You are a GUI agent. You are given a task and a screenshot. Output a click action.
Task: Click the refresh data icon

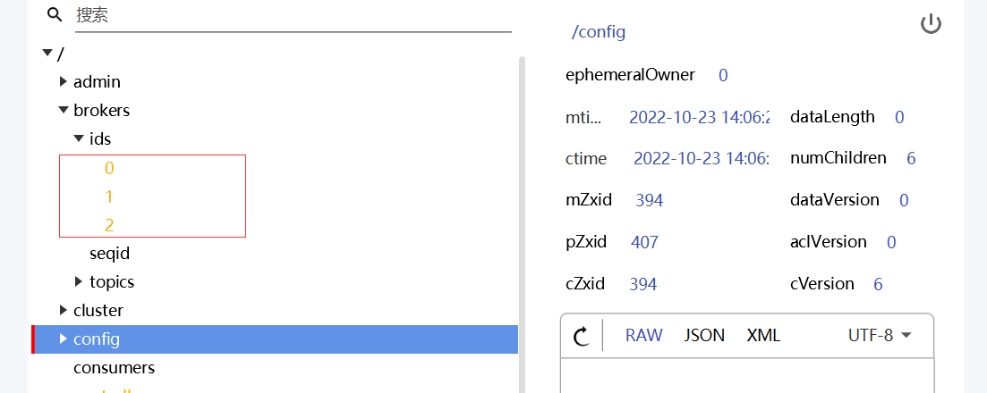(x=582, y=336)
